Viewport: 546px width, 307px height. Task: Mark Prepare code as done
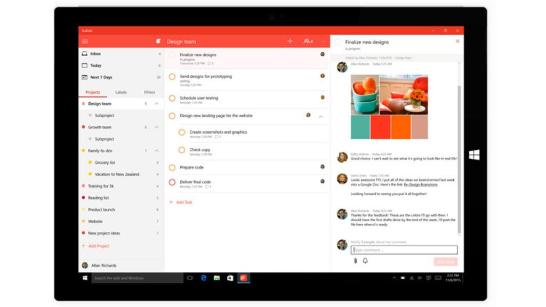click(171, 168)
